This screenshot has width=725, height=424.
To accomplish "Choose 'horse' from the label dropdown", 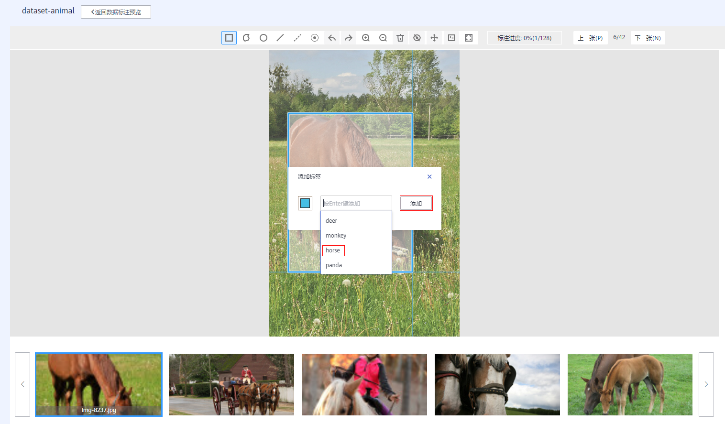I will coord(333,250).
